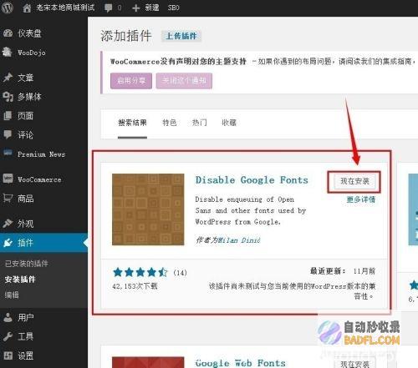Click the WordPress logo icon
Viewport: 418px width, 368px height.
click(x=8, y=8)
